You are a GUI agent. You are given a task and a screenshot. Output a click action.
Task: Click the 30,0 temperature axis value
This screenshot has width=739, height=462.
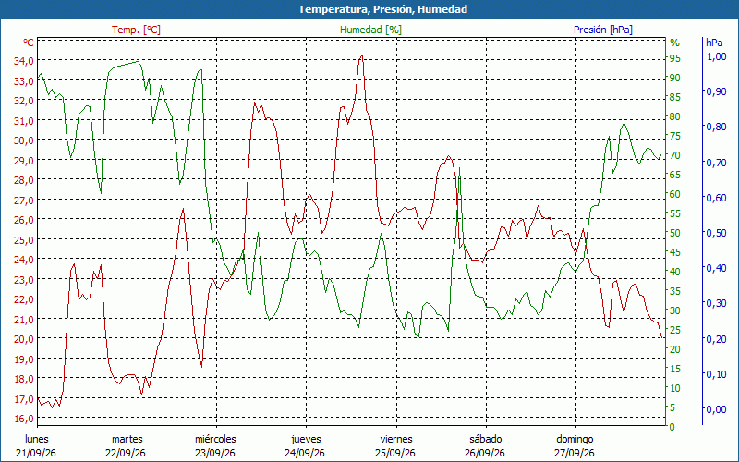[x=24, y=140]
